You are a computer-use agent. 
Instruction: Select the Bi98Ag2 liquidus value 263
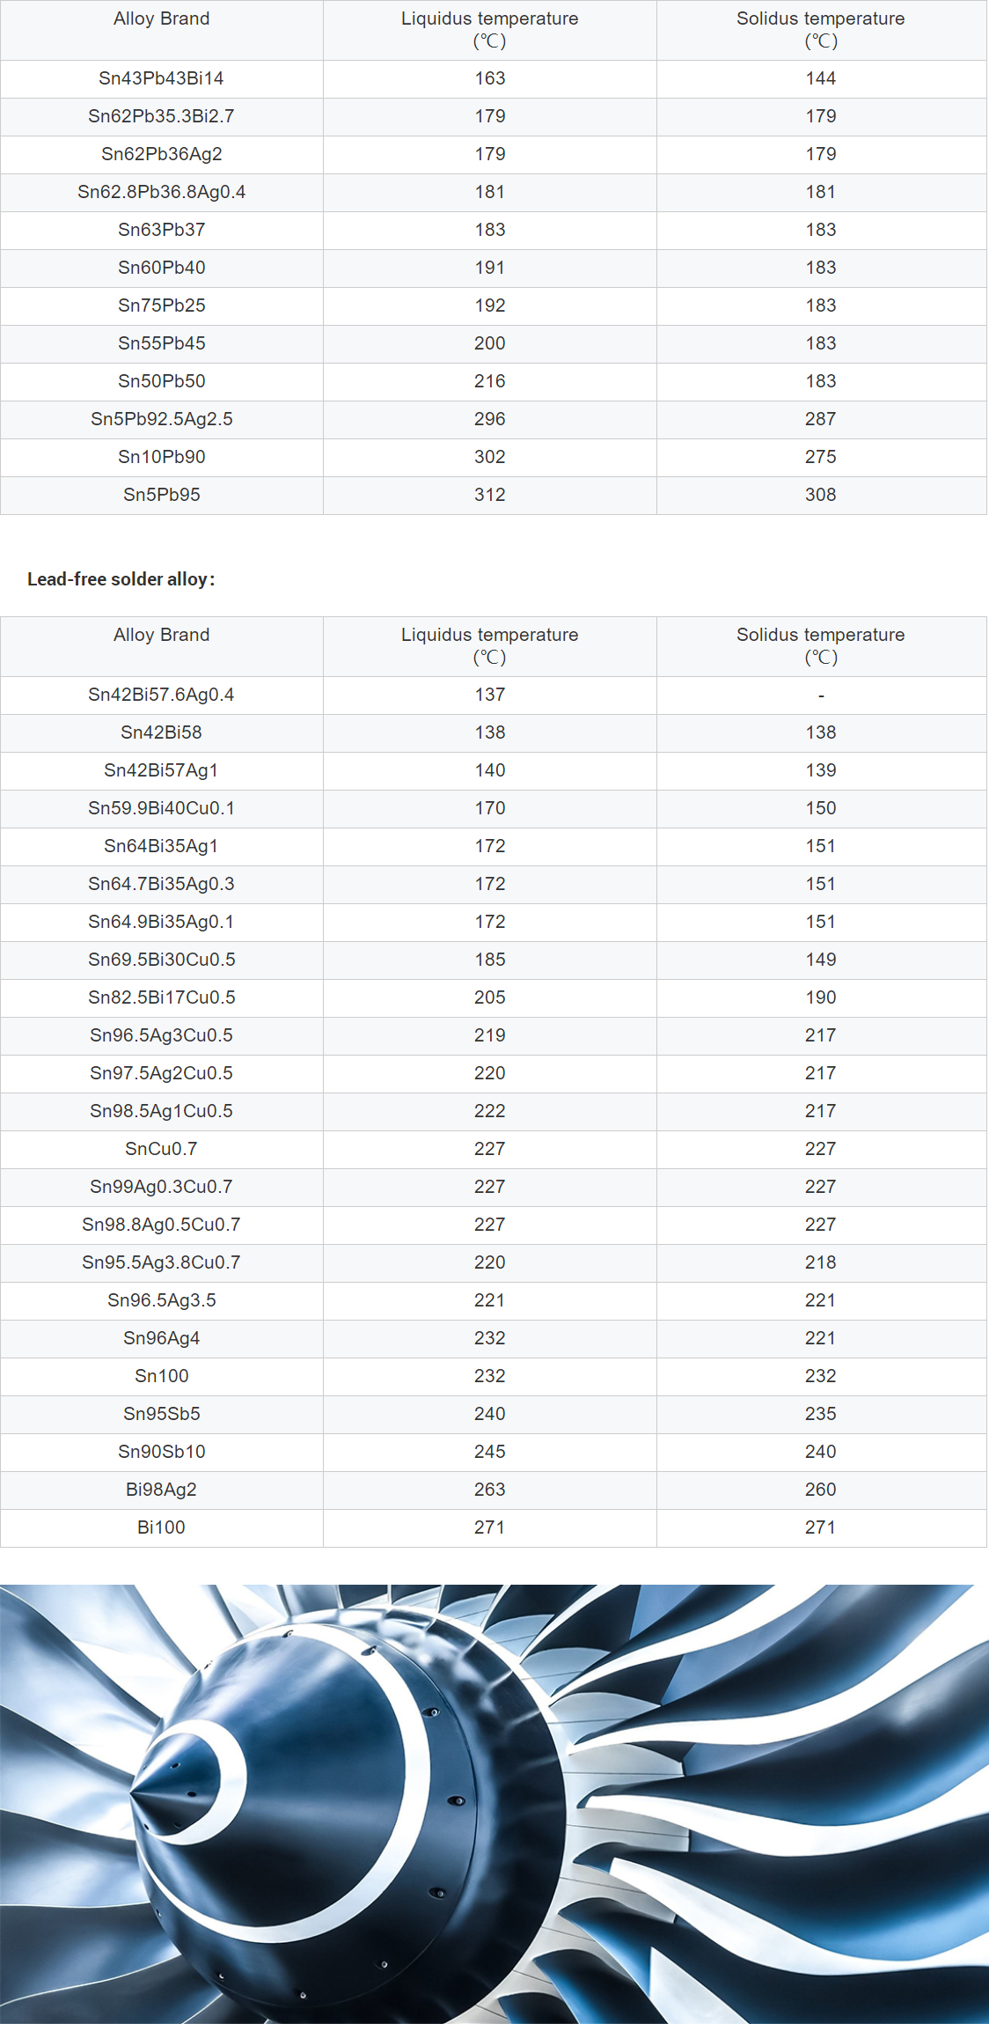pos(490,1490)
